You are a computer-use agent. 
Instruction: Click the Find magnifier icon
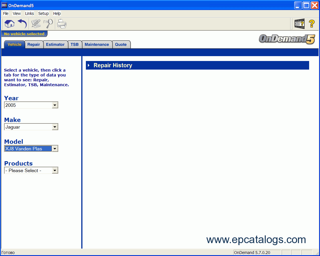48,23
